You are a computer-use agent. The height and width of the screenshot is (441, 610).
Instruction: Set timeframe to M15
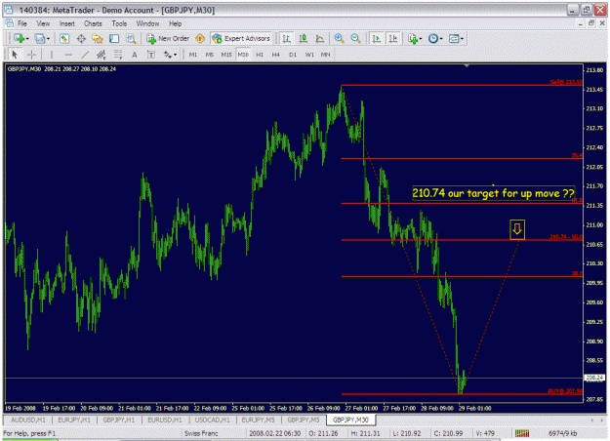(226, 55)
